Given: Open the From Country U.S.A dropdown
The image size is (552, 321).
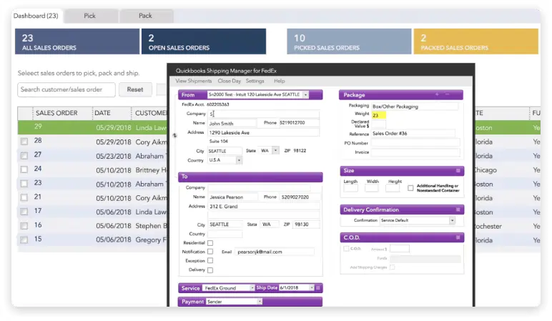Looking at the screenshot, I should 239,160.
